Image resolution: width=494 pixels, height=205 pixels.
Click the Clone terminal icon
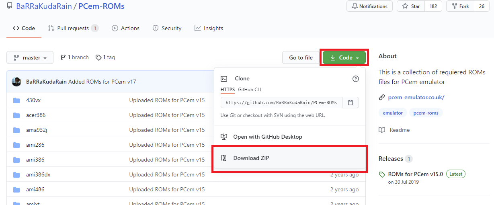click(224, 79)
